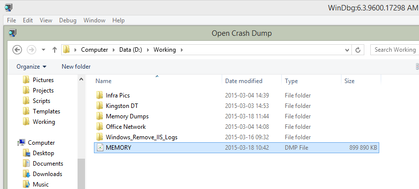Select Desktop under Computer
Image resolution: width=419 pixels, height=189 pixels.
(43, 153)
